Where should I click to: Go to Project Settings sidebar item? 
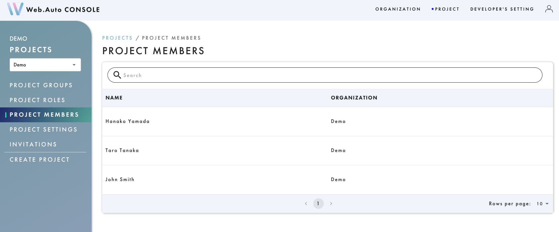[x=43, y=130]
